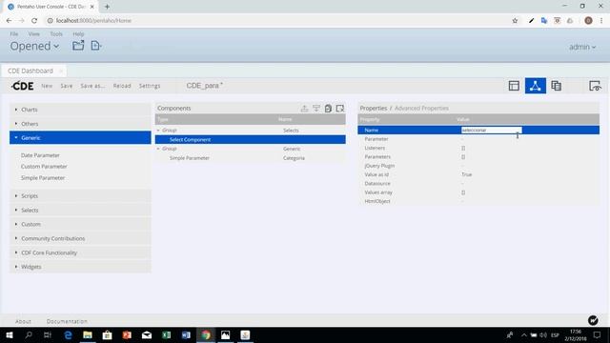Toggle Value as id True value
610x343 pixels.
(x=467, y=174)
